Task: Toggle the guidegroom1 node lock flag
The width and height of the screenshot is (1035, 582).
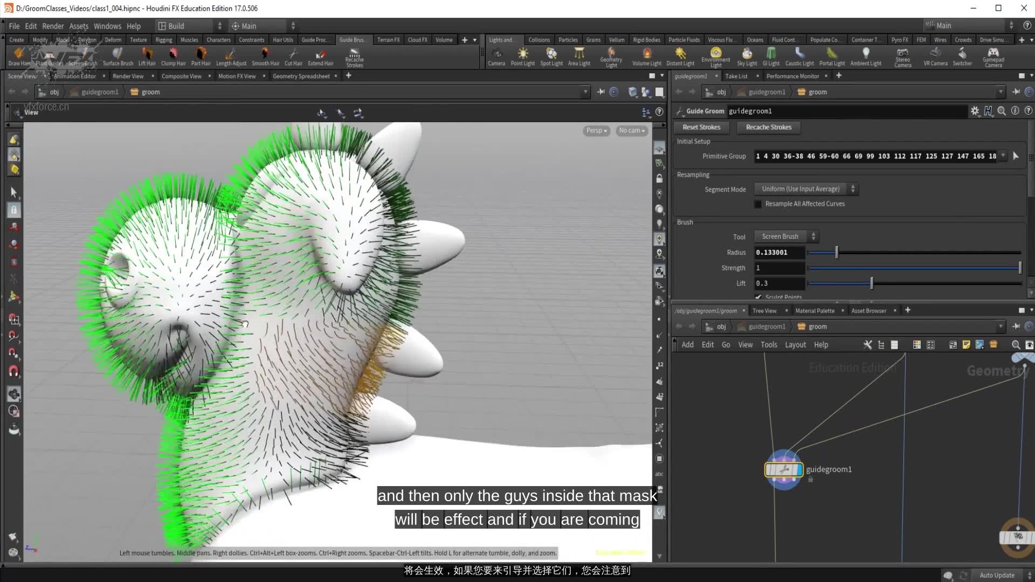Action: (x=810, y=479)
